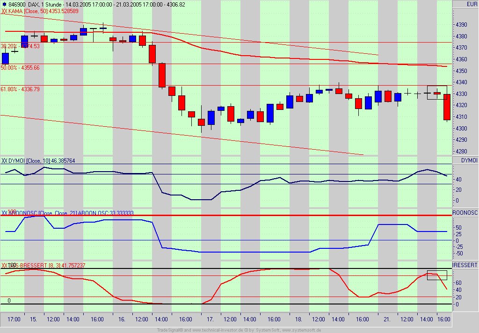Click the 4390 price axis value
Screen dimensions: 479x333
pyautogui.click(x=461, y=25)
